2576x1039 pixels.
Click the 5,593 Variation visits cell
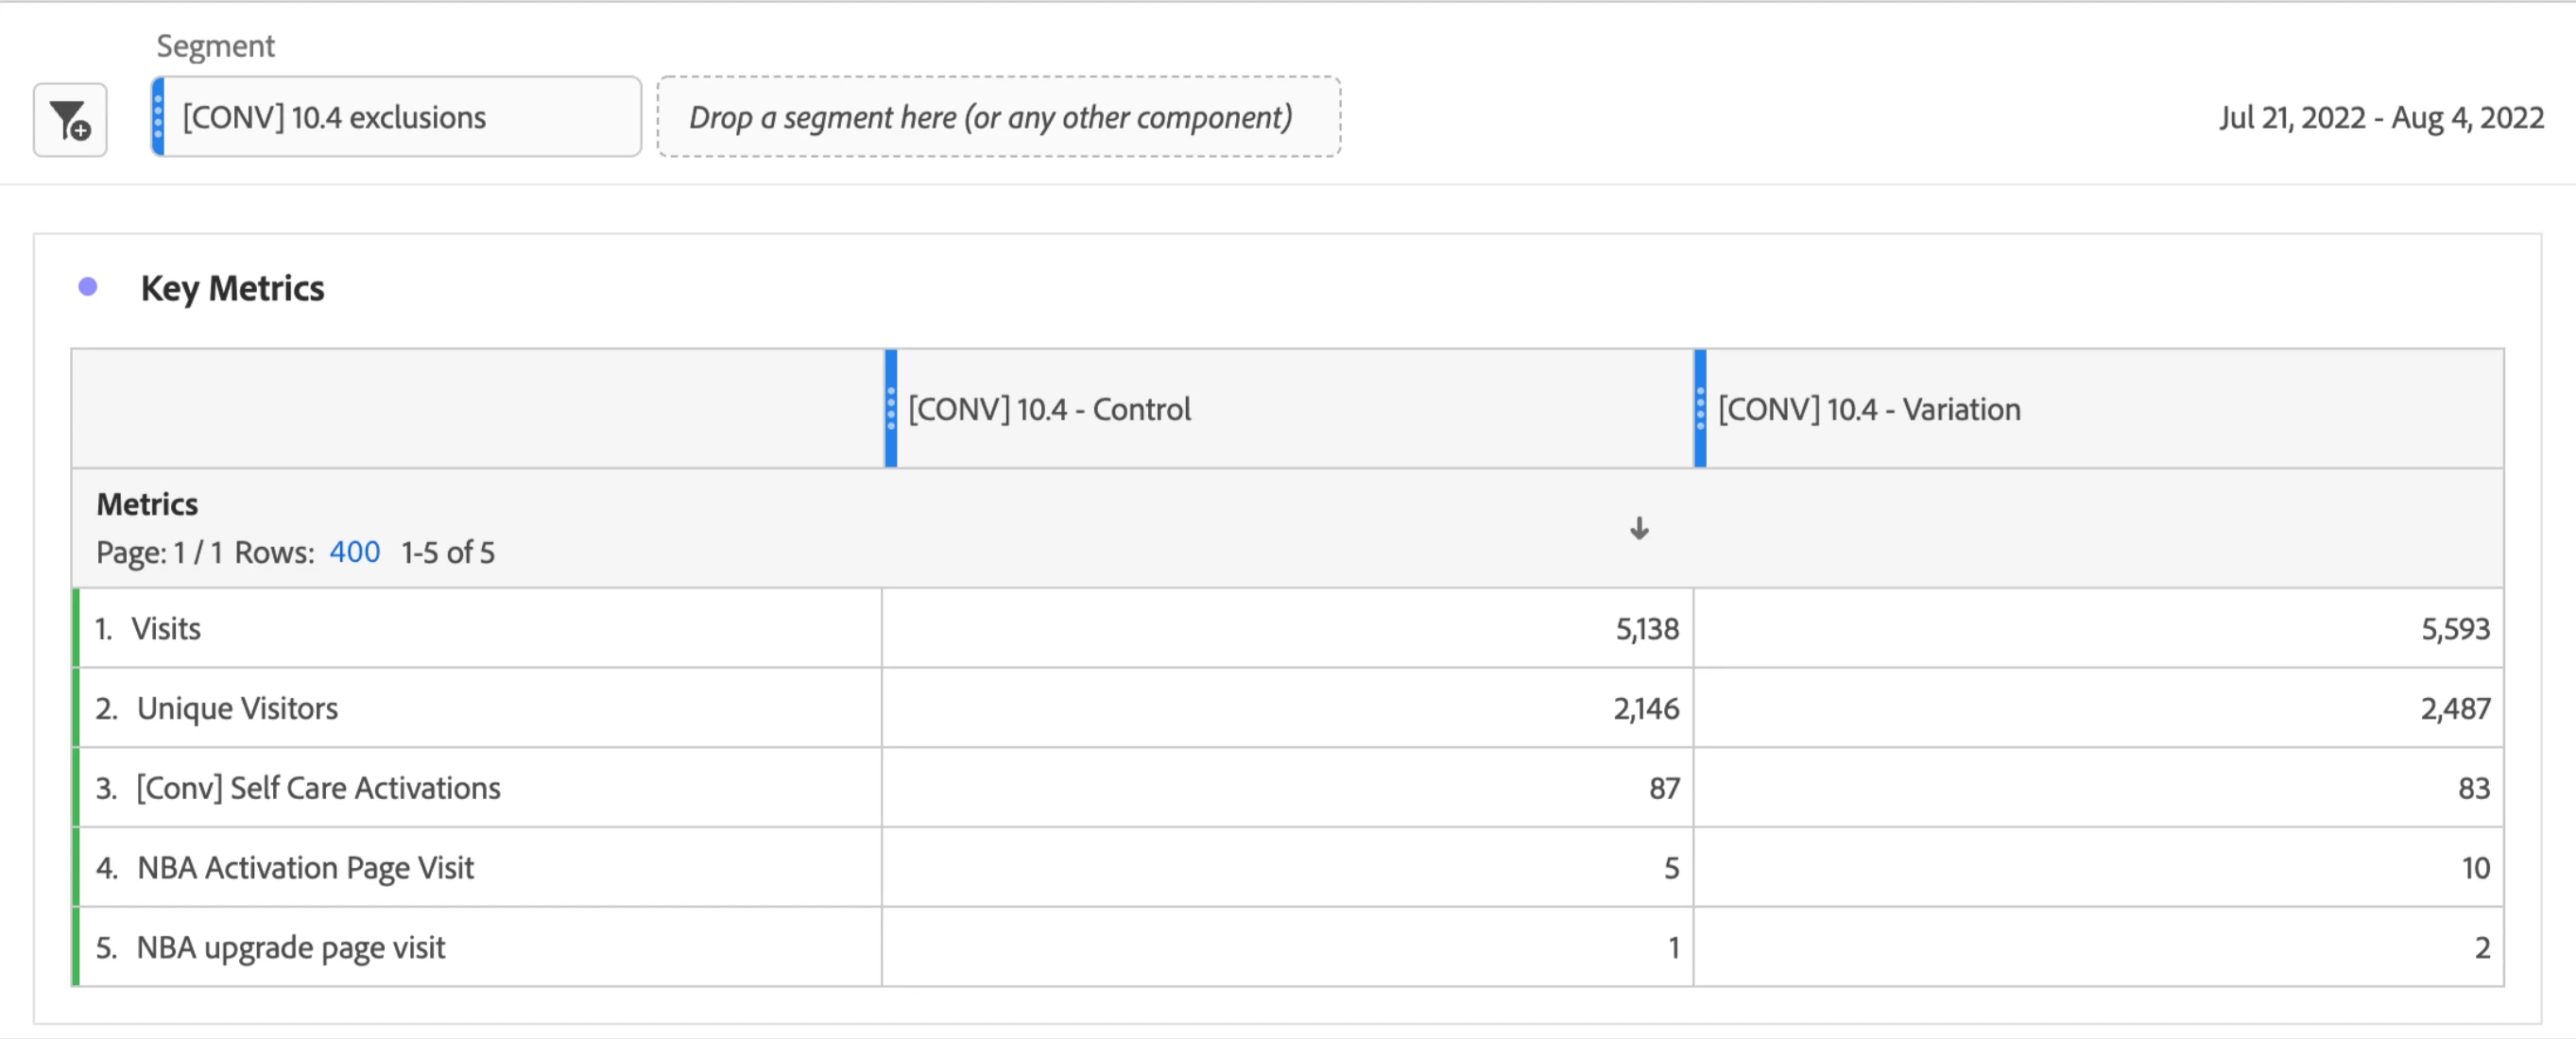point(2098,628)
